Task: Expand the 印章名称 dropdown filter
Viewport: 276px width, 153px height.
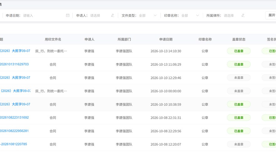Action: pos(198,15)
